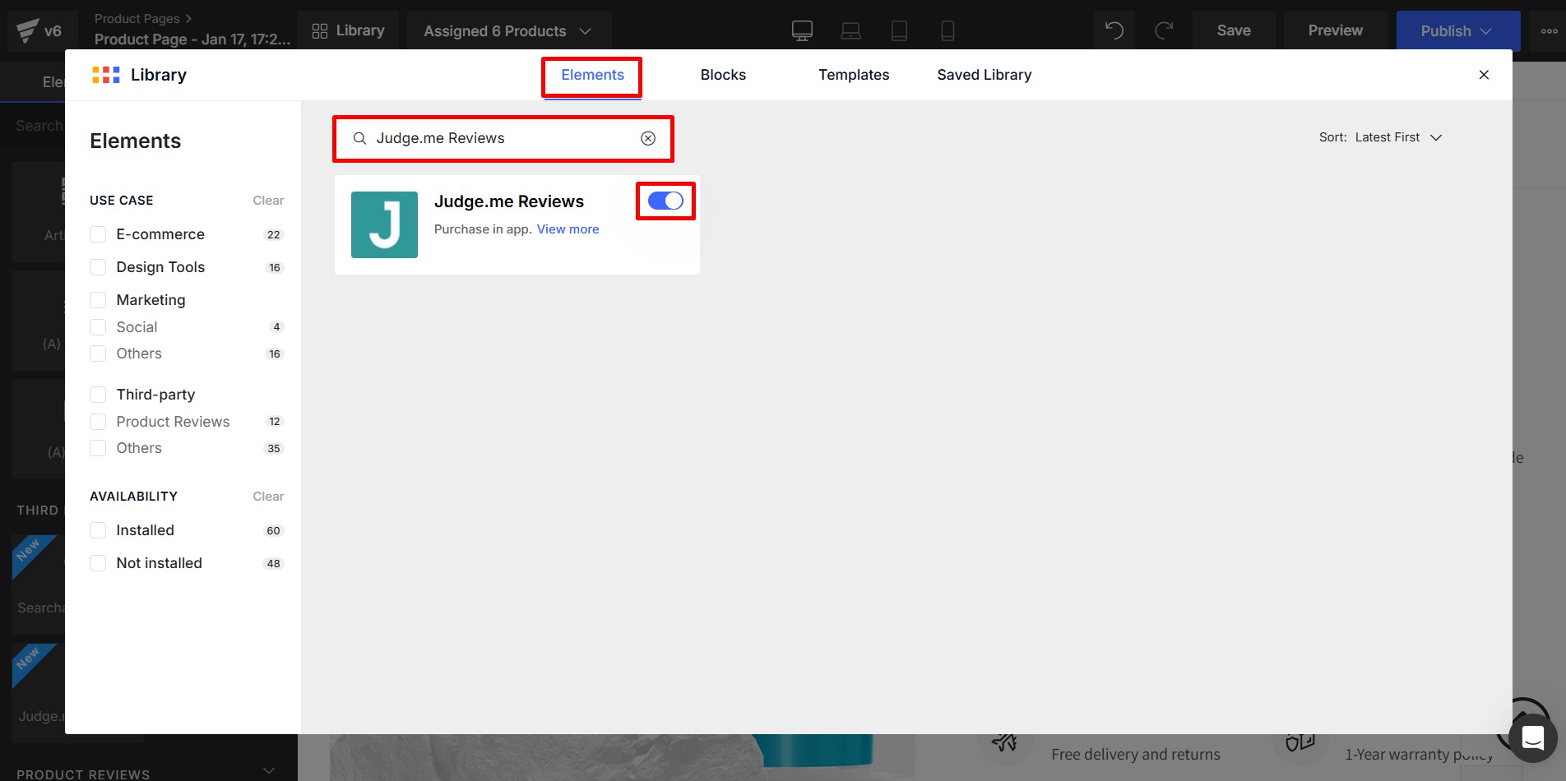Viewport: 1566px width, 781px height.
Task: Click the redo arrow icon
Action: 1164,31
